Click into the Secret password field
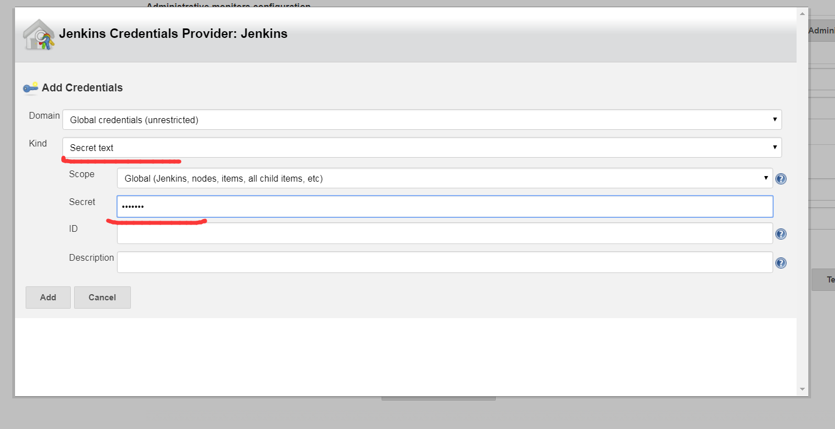 point(445,206)
